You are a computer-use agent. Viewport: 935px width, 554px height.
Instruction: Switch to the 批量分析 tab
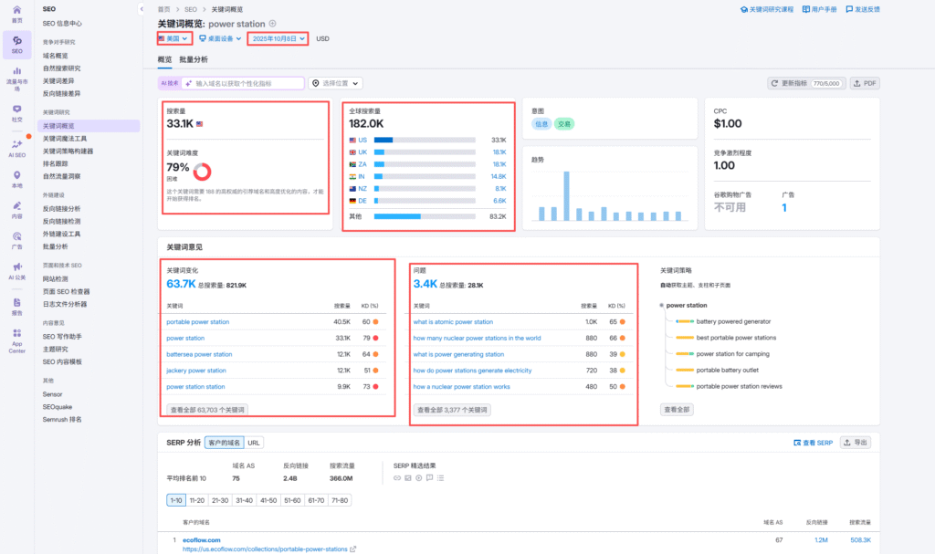(x=194, y=59)
